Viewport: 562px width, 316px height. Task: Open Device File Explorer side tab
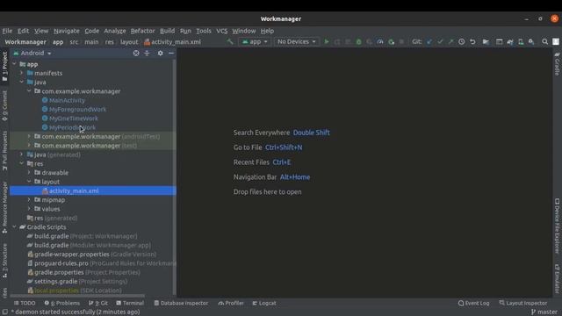point(557,226)
